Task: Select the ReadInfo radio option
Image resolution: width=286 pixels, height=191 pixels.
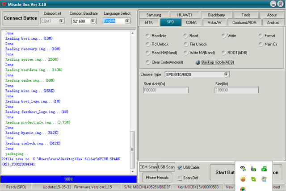Action: click(x=148, y=35)
